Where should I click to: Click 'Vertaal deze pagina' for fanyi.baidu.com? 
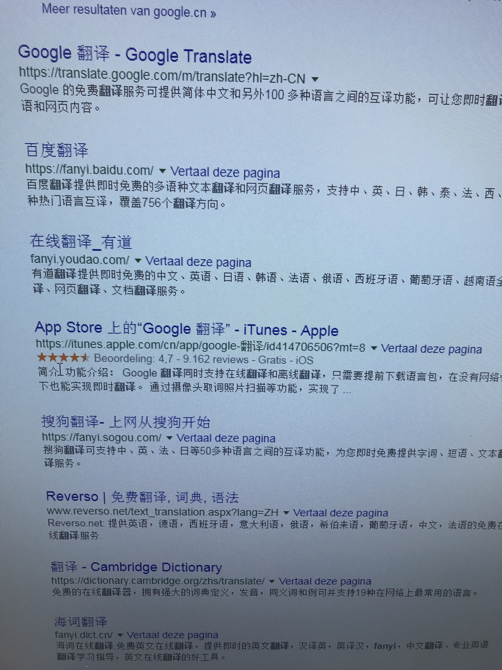225,173
